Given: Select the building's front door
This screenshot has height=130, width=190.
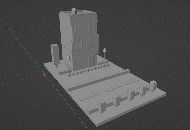Looking at the screenshot, I should pos(91,61).
